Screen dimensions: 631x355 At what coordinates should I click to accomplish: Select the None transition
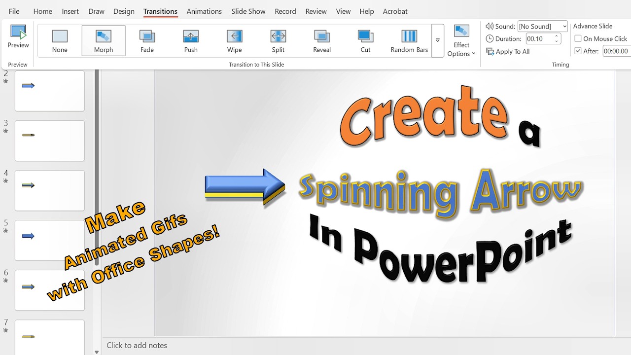tap(60, 41)
